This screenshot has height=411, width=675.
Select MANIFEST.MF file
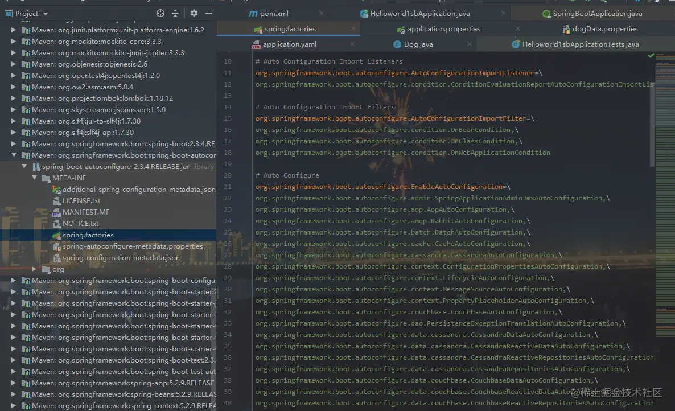click(x=86, y=212)
